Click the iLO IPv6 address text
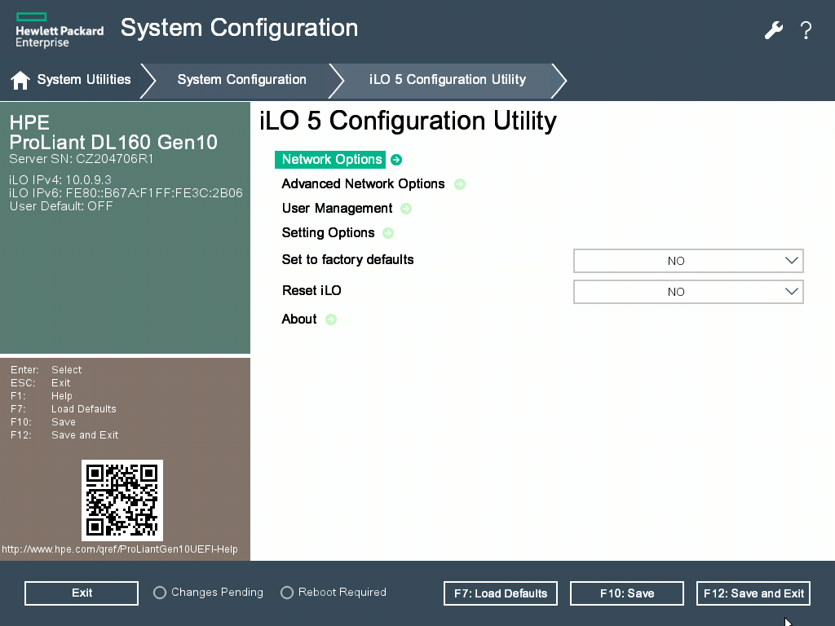Viewport: 835px width, 626px height. click(x=126, y=192)
